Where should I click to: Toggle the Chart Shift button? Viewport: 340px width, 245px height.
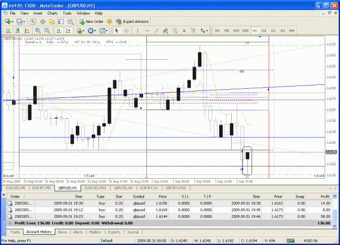tap(68, 31)
